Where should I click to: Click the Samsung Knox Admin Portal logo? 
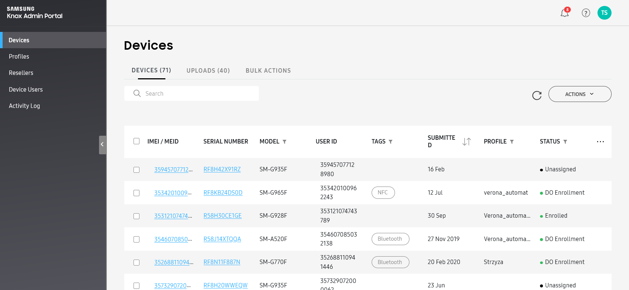tap(34, 12)
